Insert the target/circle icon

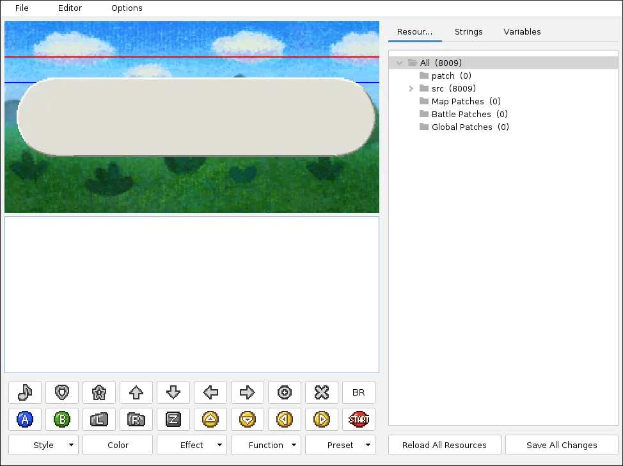(x=284, y=392)
